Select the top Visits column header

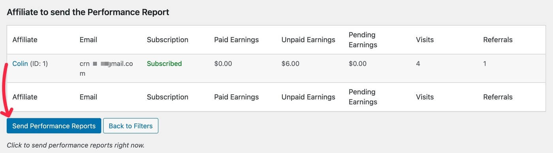(x=425, y=39)
